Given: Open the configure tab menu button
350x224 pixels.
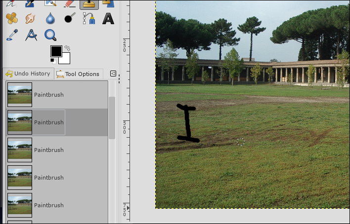Looking at the screenshot, I should pos(113,74).
